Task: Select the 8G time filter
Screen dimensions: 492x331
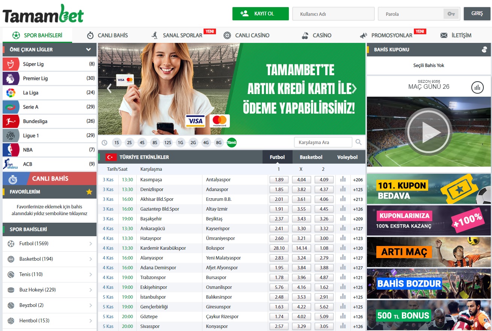Action: click(x=219, y=143)
